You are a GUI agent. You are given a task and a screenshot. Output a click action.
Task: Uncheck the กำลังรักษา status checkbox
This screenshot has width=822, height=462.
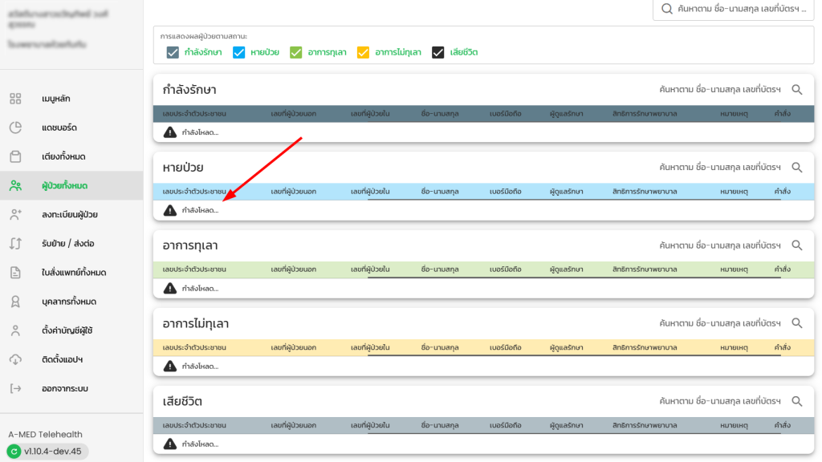click(x=173, y=53)
